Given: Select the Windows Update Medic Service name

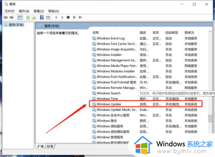Looking at the screenshot, I should (117, 110).
